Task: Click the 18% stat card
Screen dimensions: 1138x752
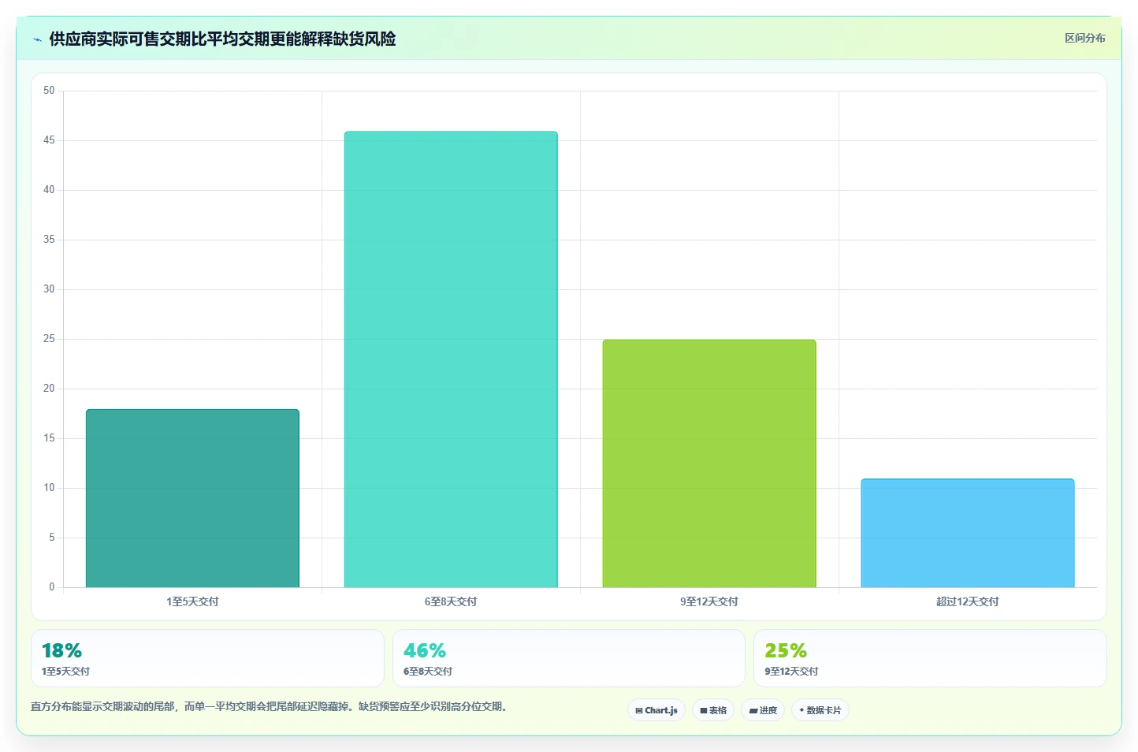Action: coord(207,658)
